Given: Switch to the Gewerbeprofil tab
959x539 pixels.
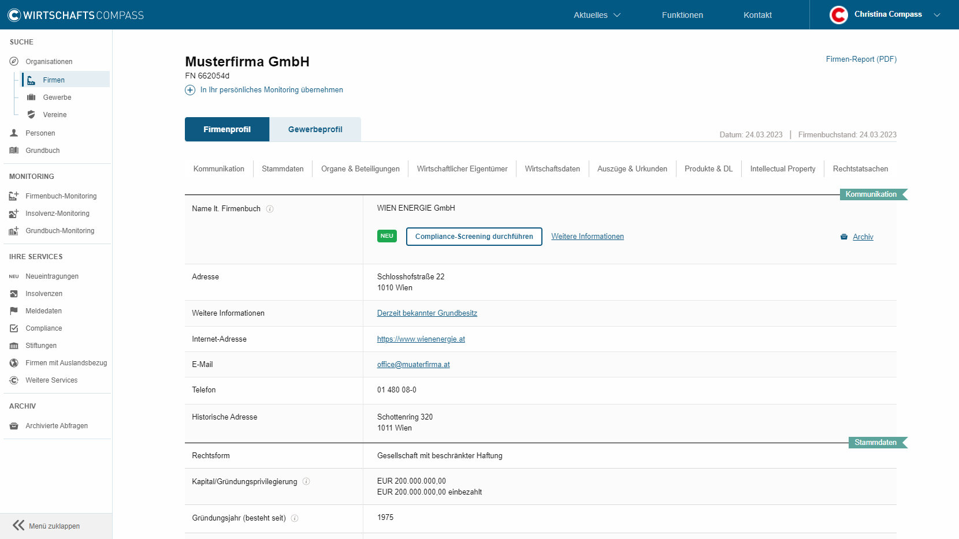Looking at the screenshot, I should click(315, 129).
